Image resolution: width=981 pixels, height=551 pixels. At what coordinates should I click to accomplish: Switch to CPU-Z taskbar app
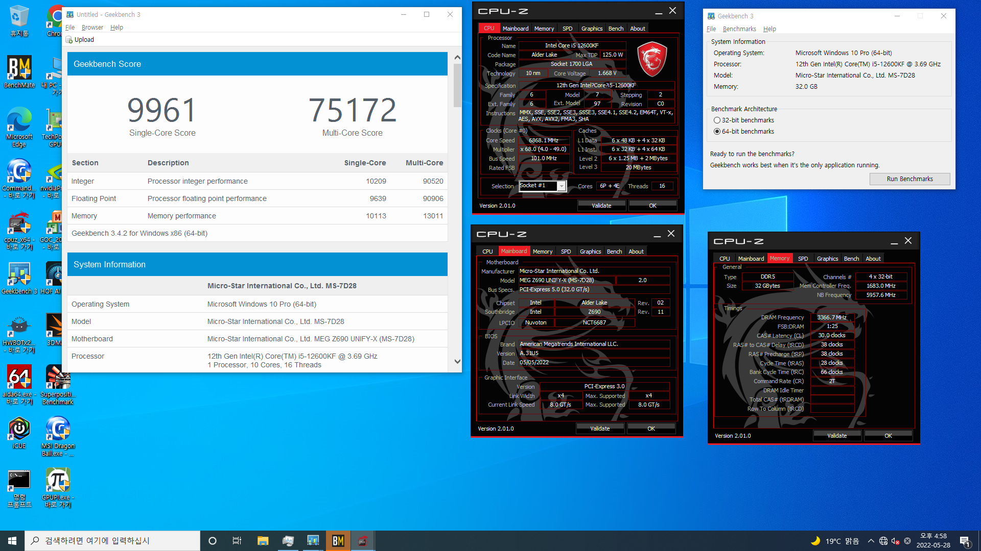click(x=363, y=541)
